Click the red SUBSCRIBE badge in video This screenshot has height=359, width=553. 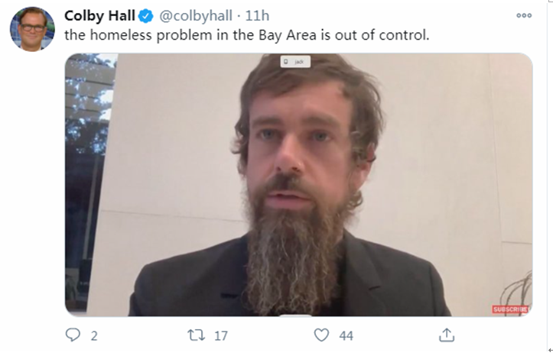click(x=511, y=309)
